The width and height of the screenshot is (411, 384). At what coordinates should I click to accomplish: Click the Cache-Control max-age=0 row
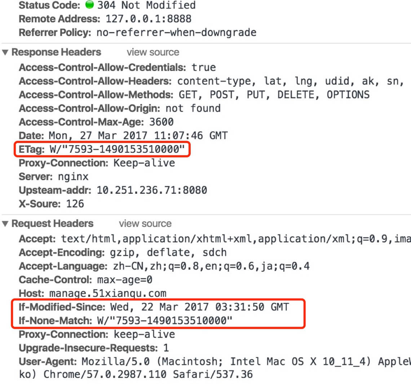pos(85,280)
